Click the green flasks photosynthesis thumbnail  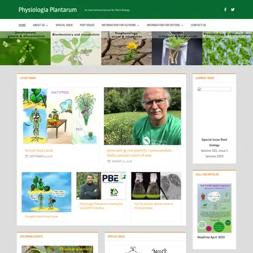pos(156,186)
